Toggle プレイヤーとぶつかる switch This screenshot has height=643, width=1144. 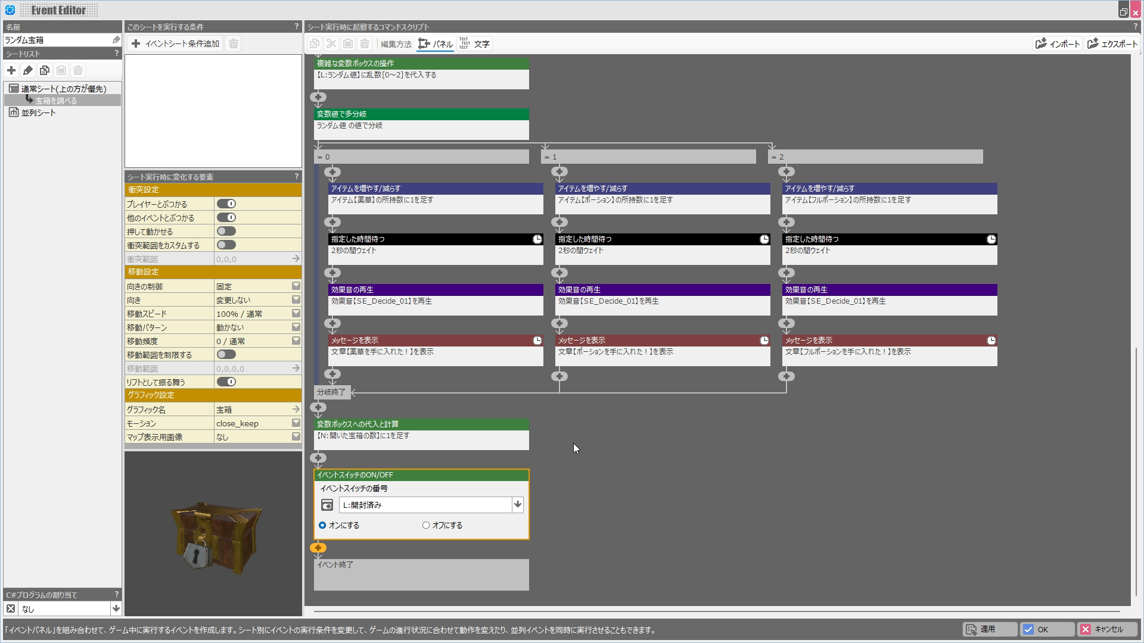(226, 204)
